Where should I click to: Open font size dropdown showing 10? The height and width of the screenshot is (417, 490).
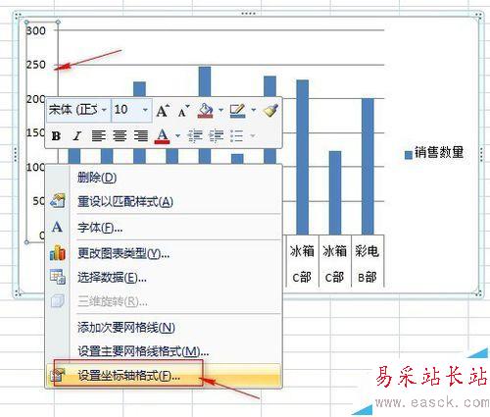coord(145,110)
